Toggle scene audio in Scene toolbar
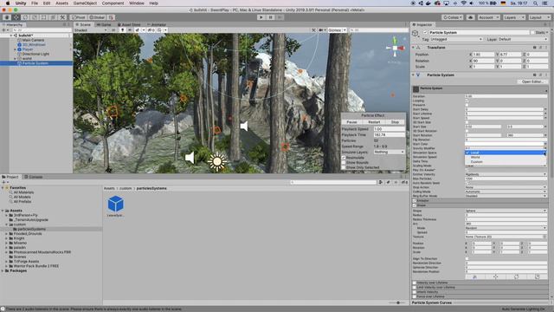Screen dimensions: 554x312 pyautogui.click(x=130, y=30)
